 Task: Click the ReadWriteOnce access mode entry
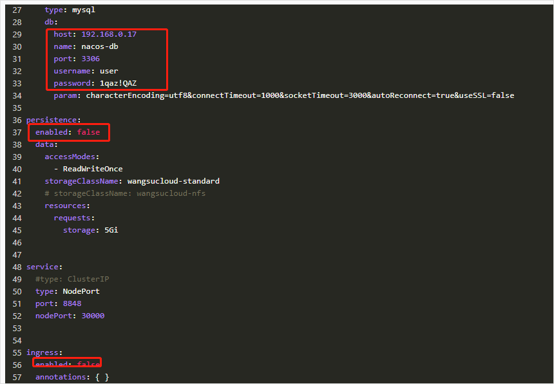click(93, 169)
